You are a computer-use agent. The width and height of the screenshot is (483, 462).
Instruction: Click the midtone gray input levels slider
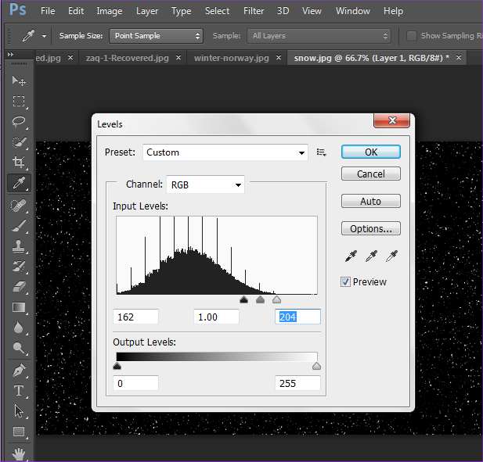[x=260, y=299]
